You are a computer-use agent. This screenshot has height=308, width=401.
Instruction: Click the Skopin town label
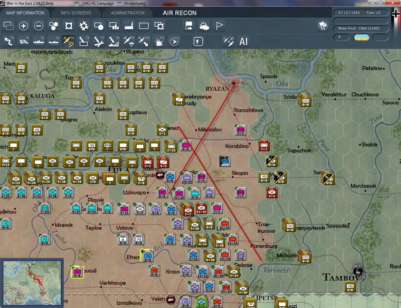click(x=240, y=173)
